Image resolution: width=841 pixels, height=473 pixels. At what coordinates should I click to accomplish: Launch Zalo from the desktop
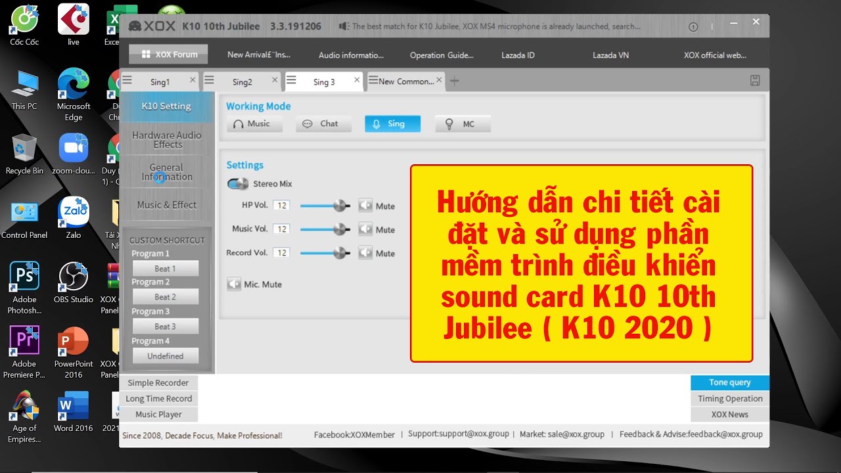click(74, 218)
